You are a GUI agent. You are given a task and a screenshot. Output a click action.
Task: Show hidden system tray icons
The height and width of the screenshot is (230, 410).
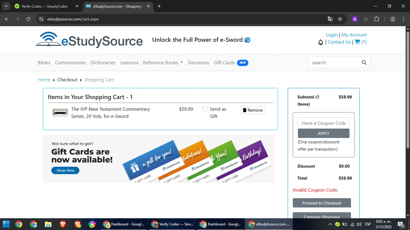(x=330, y=224)
